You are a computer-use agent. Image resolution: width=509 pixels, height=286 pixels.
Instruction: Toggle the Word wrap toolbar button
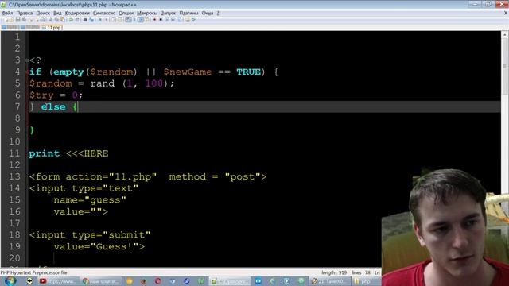pyautogui.click(x=128, y=20)
